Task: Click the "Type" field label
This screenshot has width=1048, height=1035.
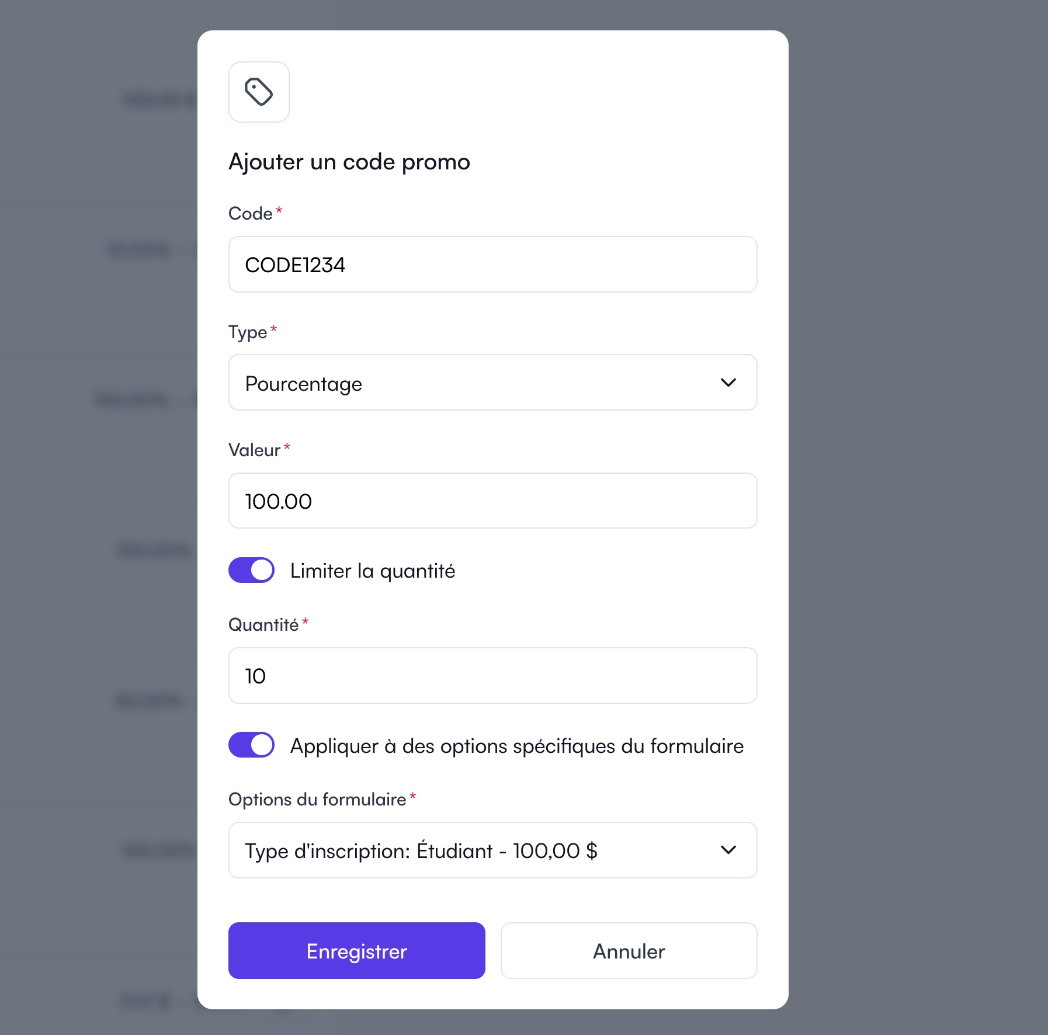Action: click(248, 332)
